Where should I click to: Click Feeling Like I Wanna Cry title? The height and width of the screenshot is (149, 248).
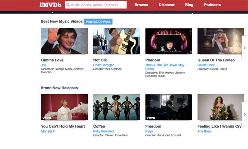click(x=219, y=126)
